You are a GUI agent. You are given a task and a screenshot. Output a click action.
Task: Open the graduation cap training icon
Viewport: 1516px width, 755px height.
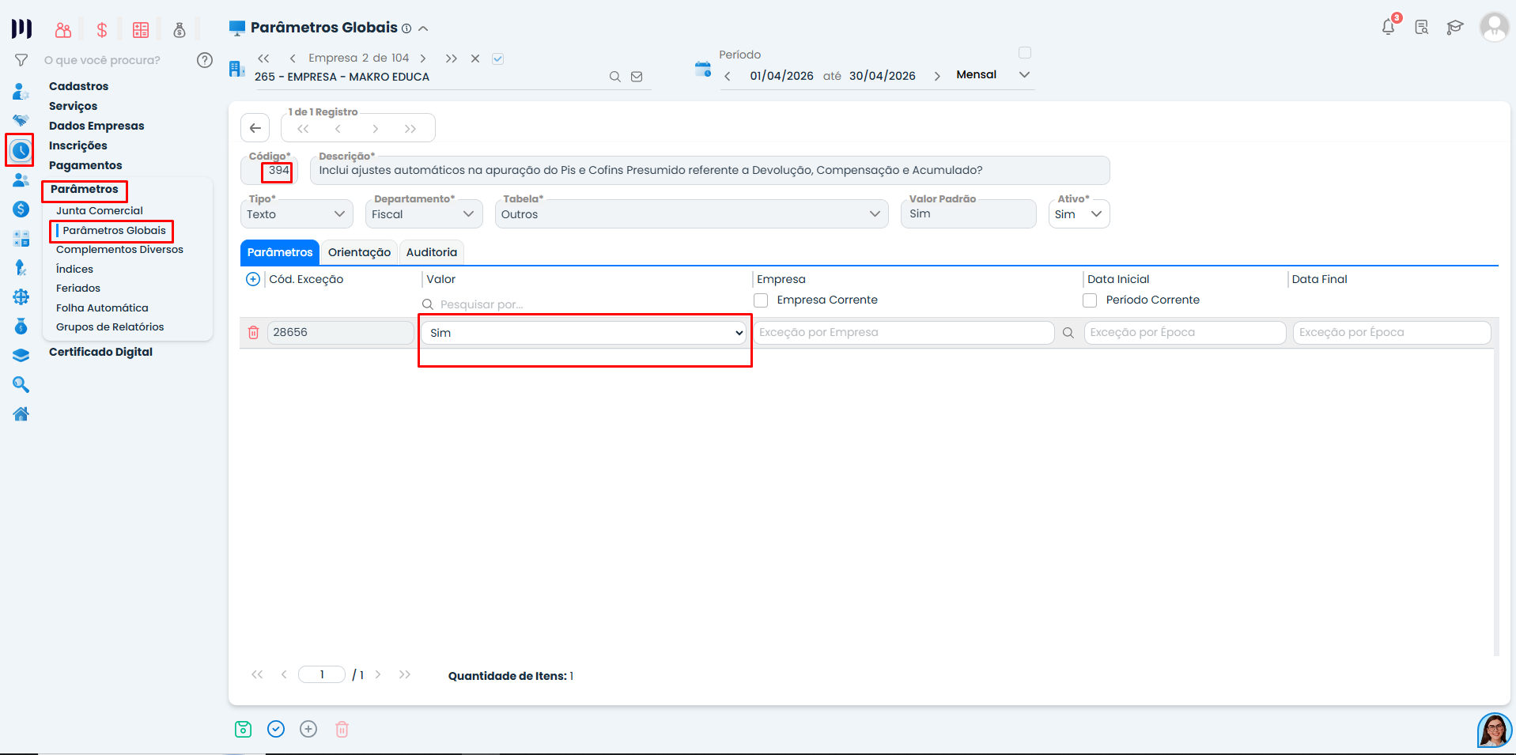[x=1455, y=28]
